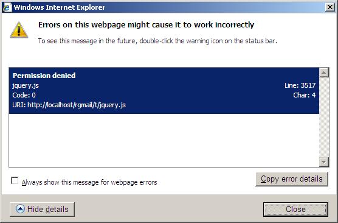Screen dimensions: 338x223
Task: Enable Always show this message checkbox
Action: (15, 180)
